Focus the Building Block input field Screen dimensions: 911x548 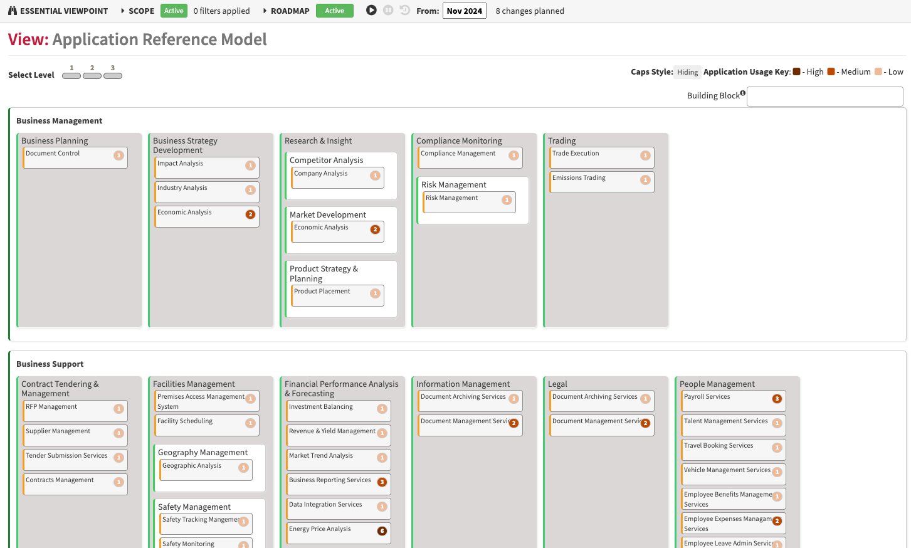click(x=825, y=97)
